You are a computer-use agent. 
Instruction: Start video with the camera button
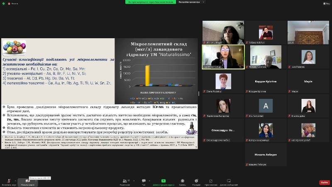click(x=27, y=182)
